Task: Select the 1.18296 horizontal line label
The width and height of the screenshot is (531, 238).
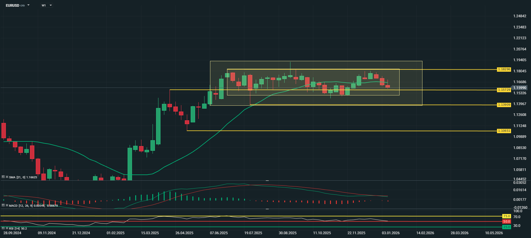Action: (x=504, y=69)
